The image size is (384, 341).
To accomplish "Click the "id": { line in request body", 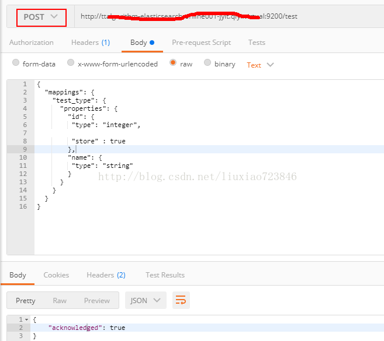I will 81,117.
